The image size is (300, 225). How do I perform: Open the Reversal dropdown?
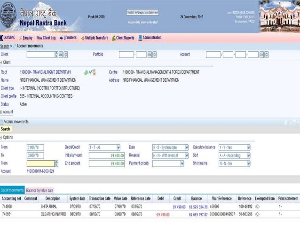pyautogui.click(x=187, y=155)
